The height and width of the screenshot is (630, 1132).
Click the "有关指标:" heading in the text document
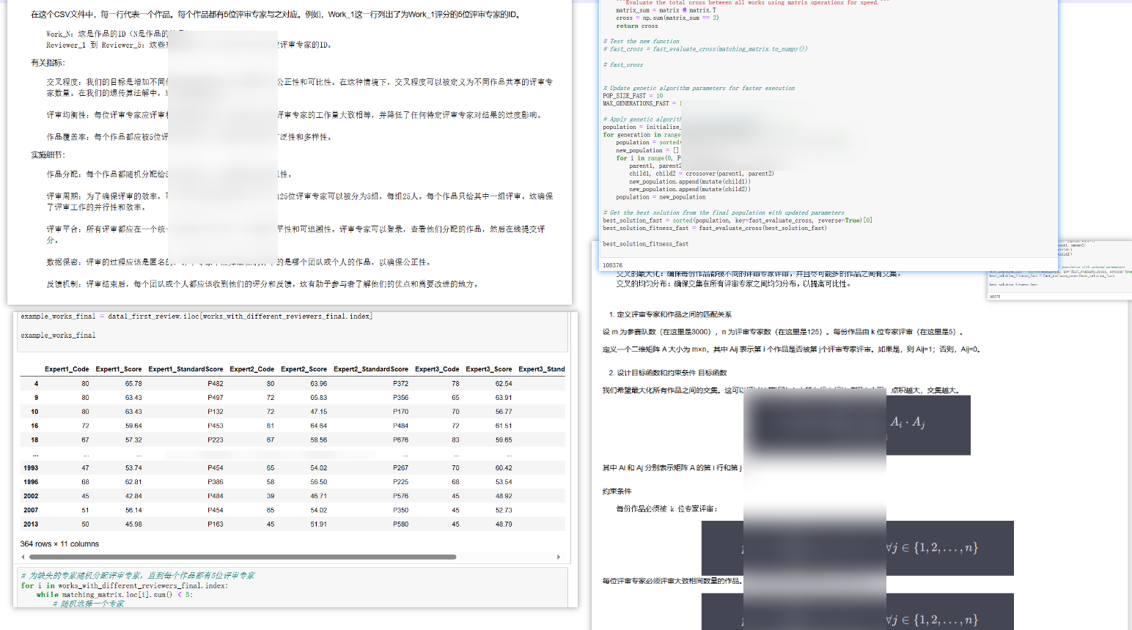(x=47, y=63)
